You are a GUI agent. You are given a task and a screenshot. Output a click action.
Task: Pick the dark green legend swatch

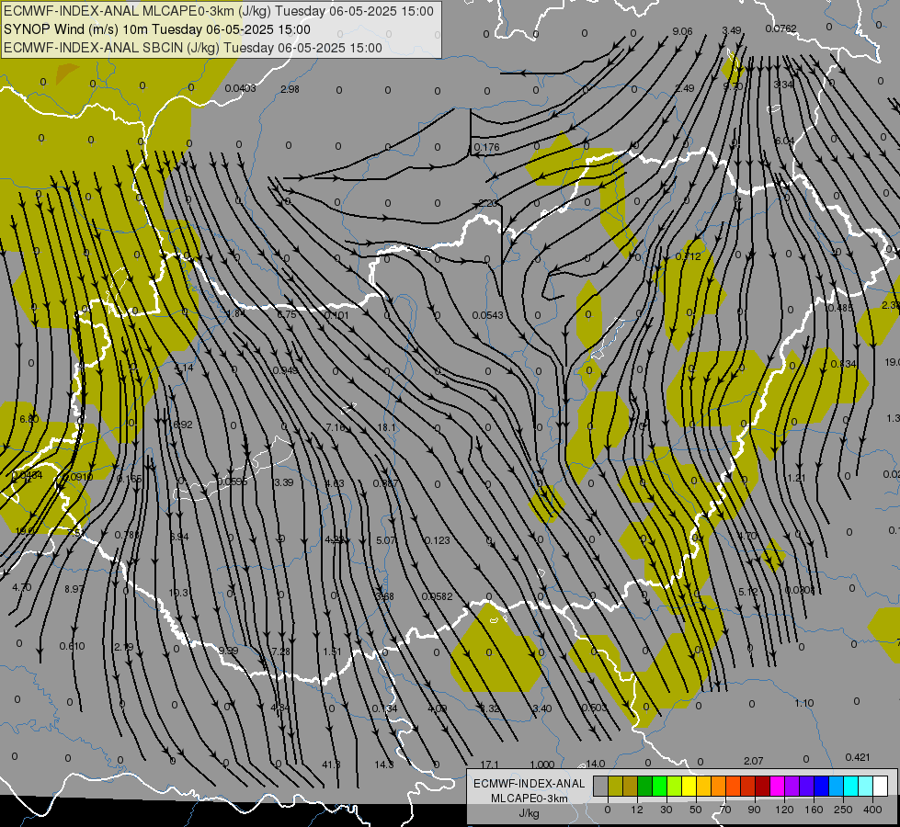tap(645, 786)
